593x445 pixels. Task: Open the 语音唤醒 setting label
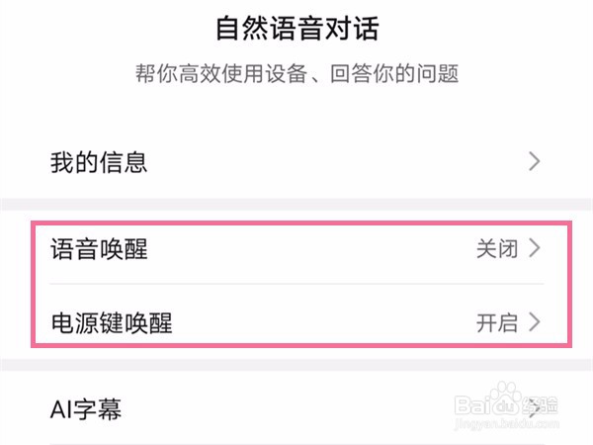pyautogui.click(x=99, y=249)
